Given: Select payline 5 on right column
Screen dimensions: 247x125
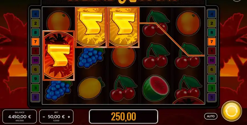Looking at the screenshot, I should [212, 97].
